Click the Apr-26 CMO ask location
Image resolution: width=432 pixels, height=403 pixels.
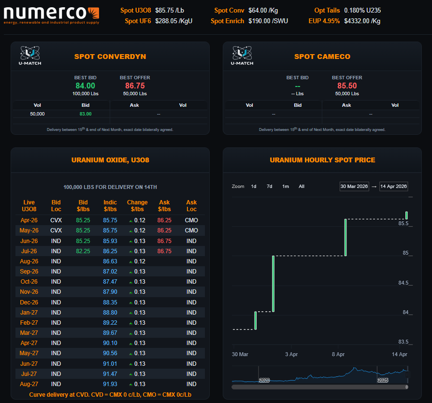tap(191, 220)
